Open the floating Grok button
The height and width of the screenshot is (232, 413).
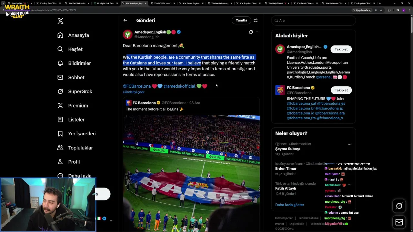399,206
